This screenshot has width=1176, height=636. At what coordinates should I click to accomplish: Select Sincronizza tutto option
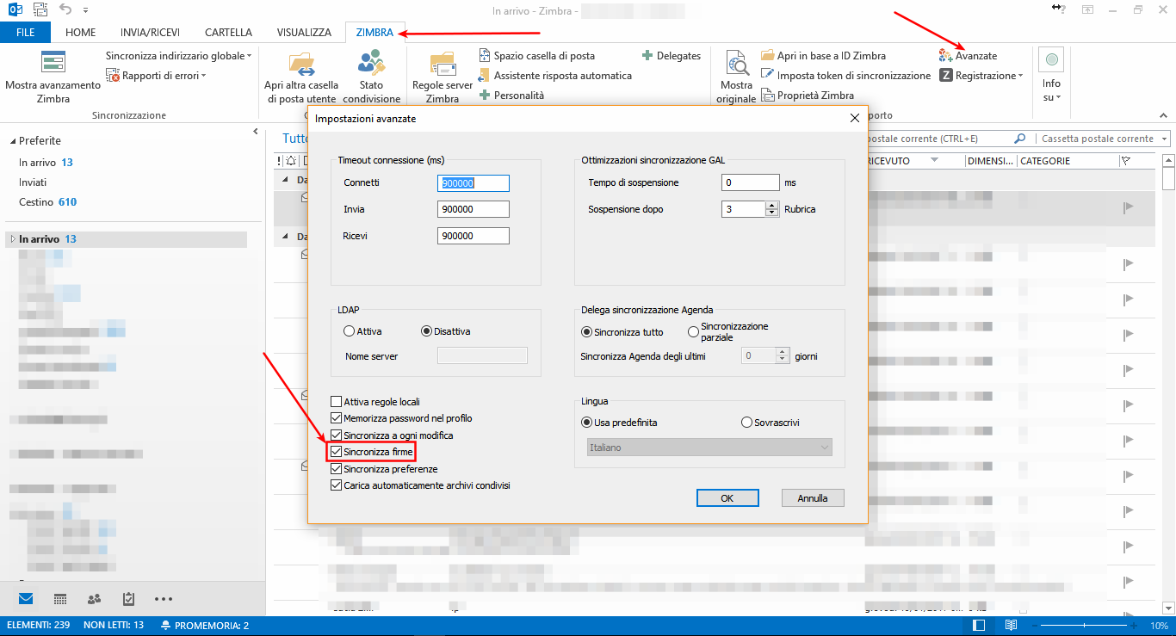(587, 331)
